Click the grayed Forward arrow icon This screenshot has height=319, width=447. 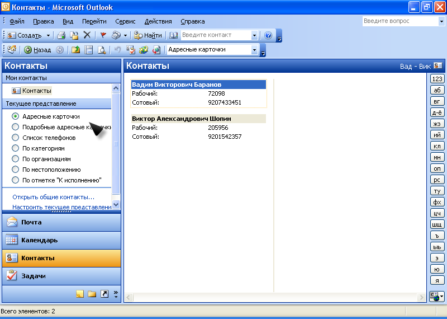pos(60,50)
